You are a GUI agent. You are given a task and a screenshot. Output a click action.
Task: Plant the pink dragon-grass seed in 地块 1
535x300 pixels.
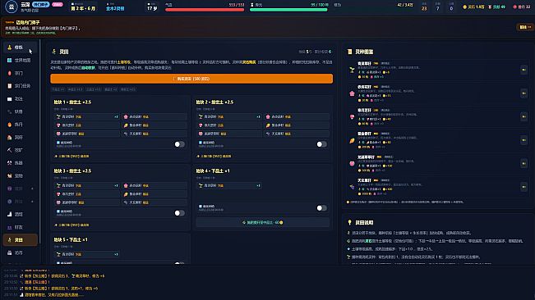click(86, 134)
